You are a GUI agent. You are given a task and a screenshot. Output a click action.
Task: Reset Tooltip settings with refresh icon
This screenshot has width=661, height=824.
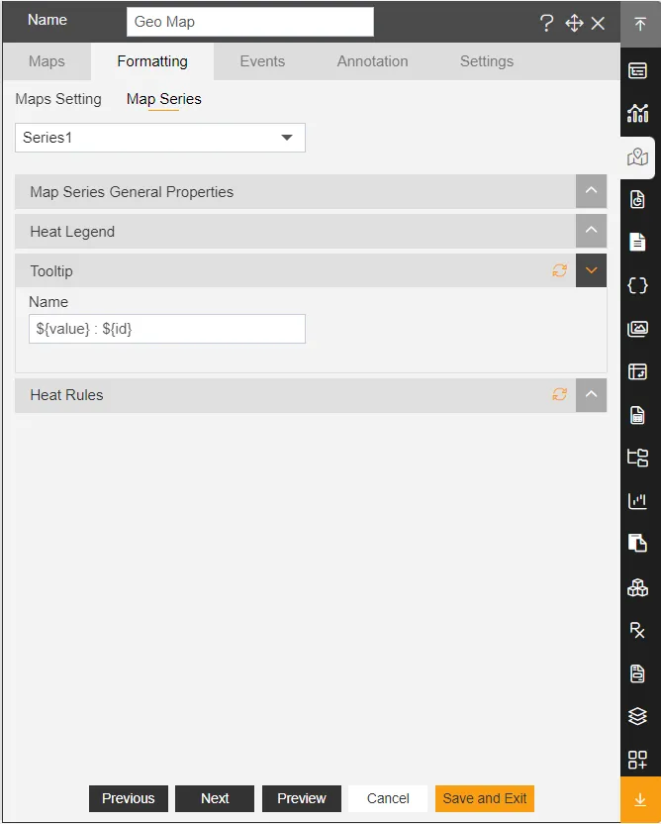coord(560,270)
